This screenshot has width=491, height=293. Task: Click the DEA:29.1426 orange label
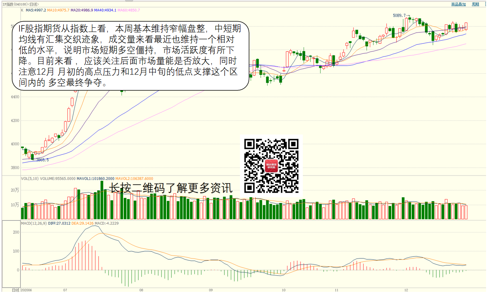coord(83,223)
